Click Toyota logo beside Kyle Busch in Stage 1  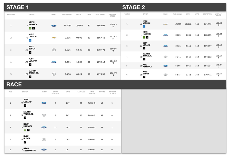[54, 50]
